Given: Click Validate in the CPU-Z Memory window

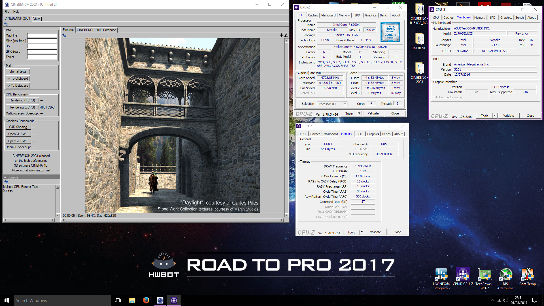Looking at the screenshot, I should click(375, 232).
